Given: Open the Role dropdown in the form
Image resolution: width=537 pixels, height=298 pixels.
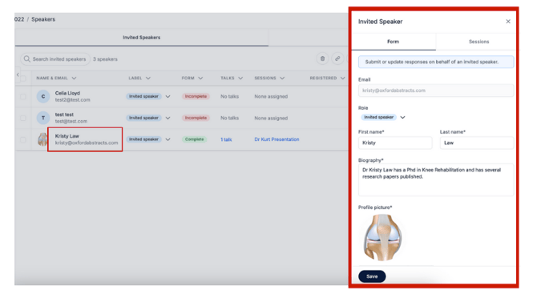Looking at the screenshot, I should [x=402, y=117].
